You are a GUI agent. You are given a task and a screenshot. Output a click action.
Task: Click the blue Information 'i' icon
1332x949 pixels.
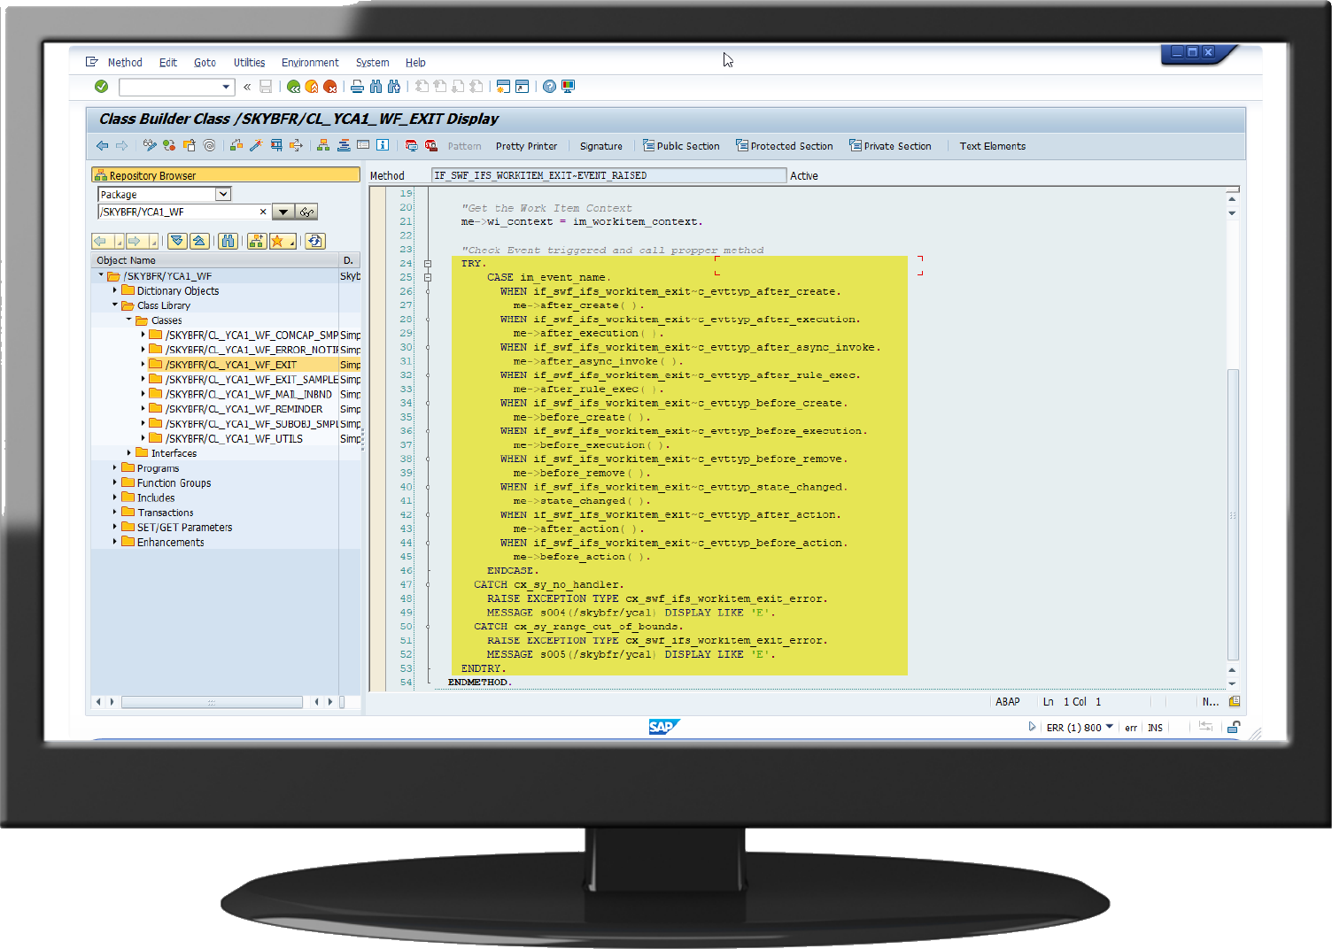tap(383, 145)
